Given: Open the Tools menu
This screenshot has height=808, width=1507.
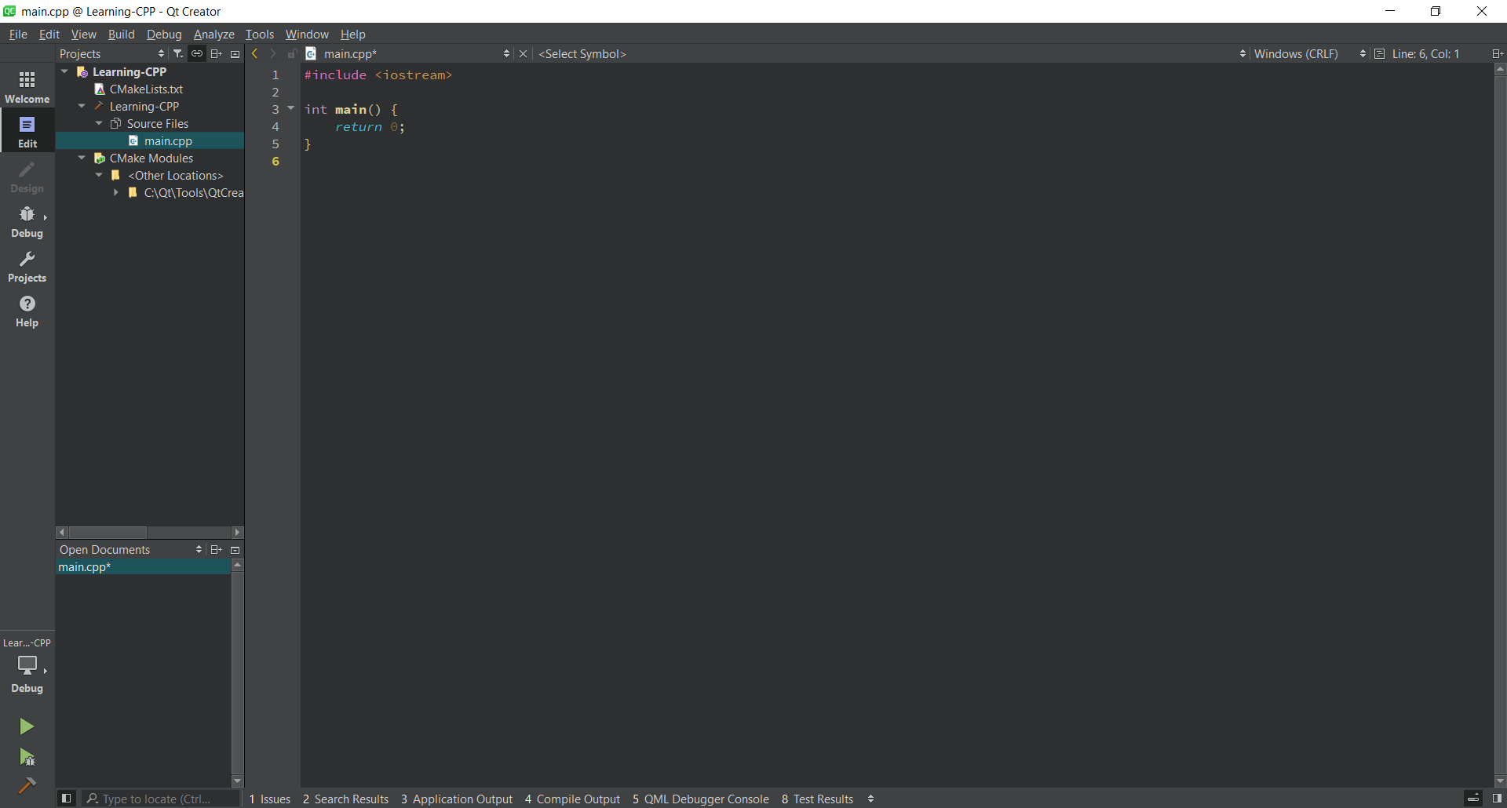Looking at the screenshot, I should click(260, 34).
